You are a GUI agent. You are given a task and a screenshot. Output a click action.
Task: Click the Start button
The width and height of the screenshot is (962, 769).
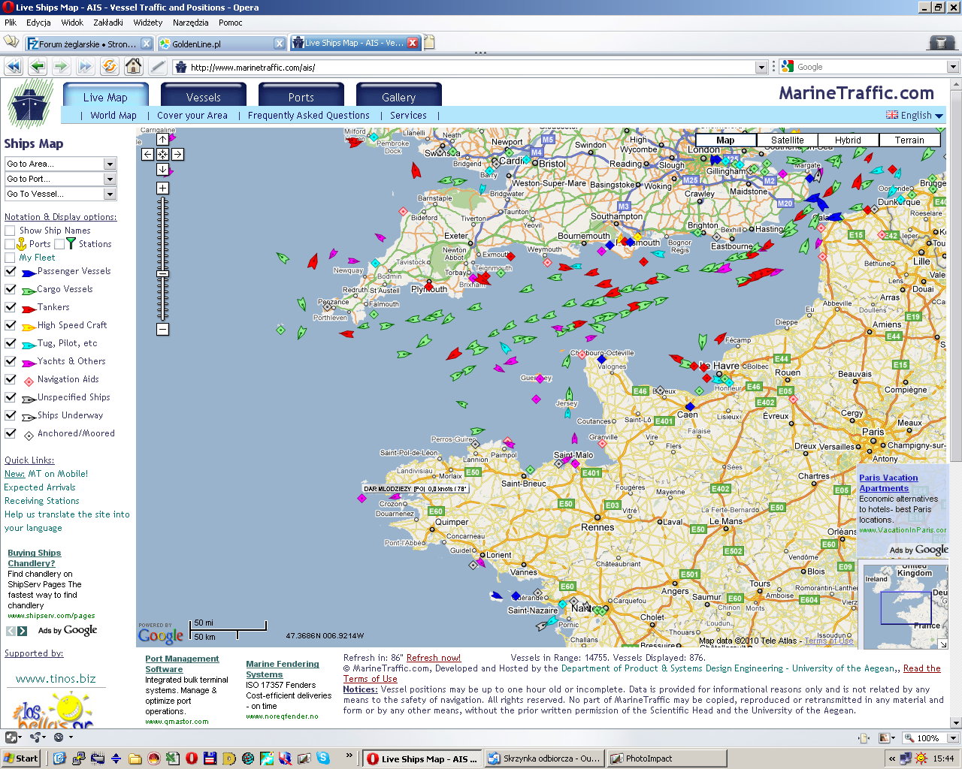(21, 758)
